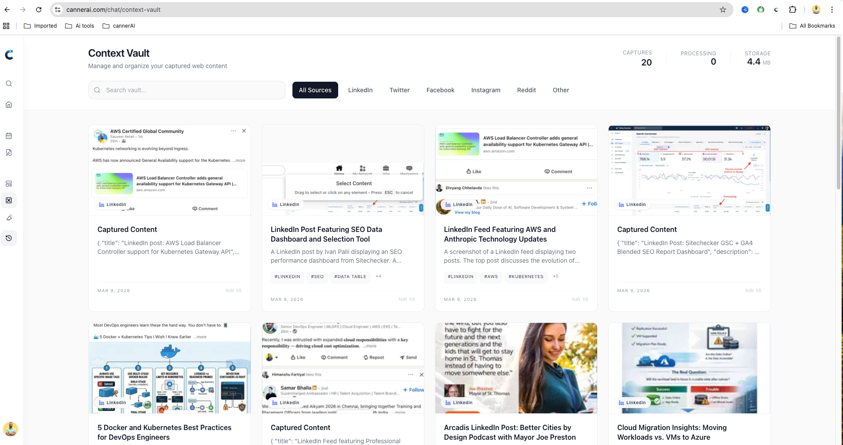Open the calendar icon in sidebar

tap(9, 136)
